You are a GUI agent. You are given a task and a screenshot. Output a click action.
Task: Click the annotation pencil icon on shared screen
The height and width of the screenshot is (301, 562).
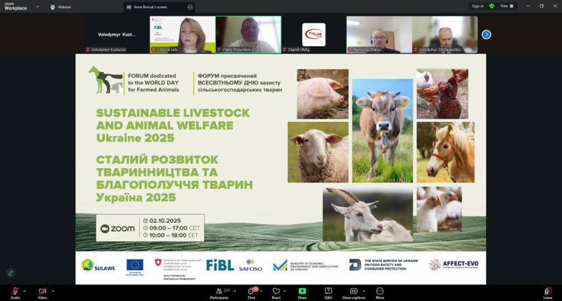click(x=11, y=272)
